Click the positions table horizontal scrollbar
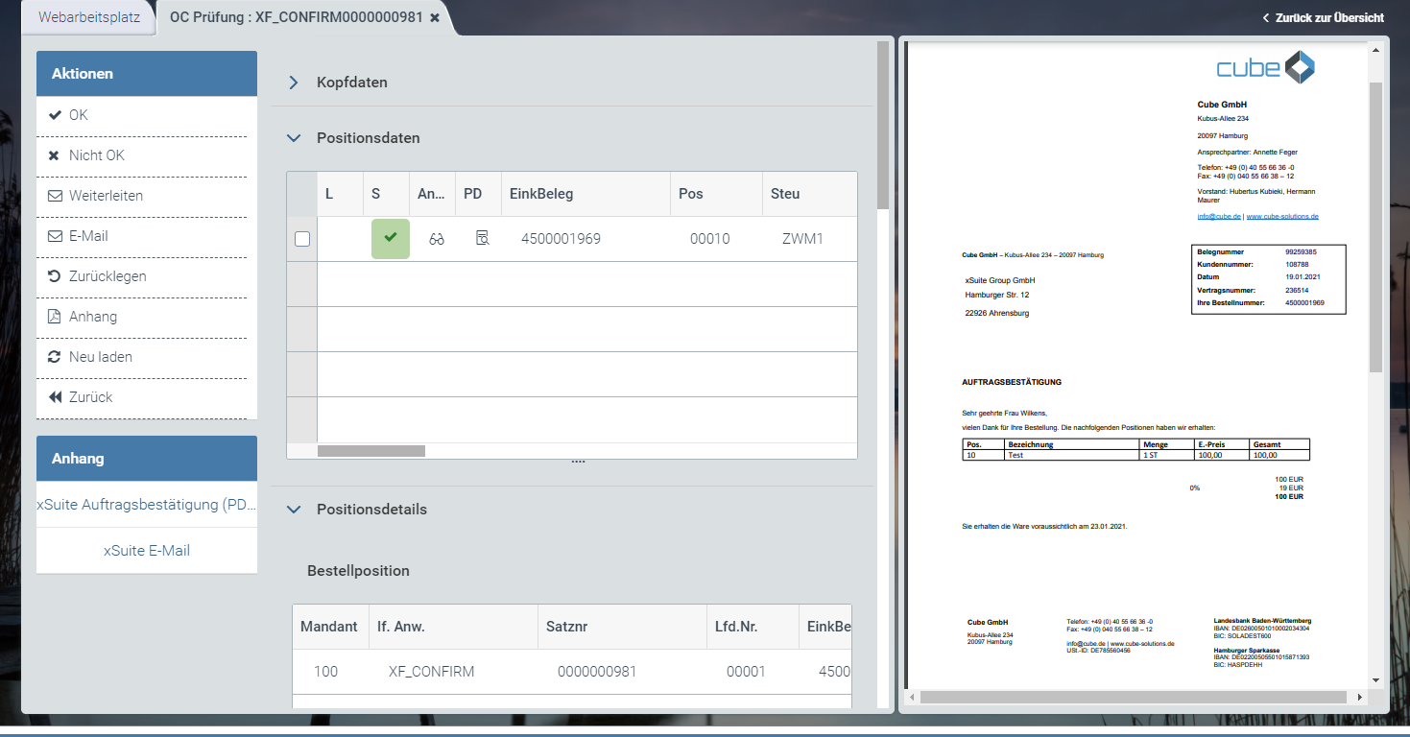Screen dimensions: 1410x737 coord(371,450)
